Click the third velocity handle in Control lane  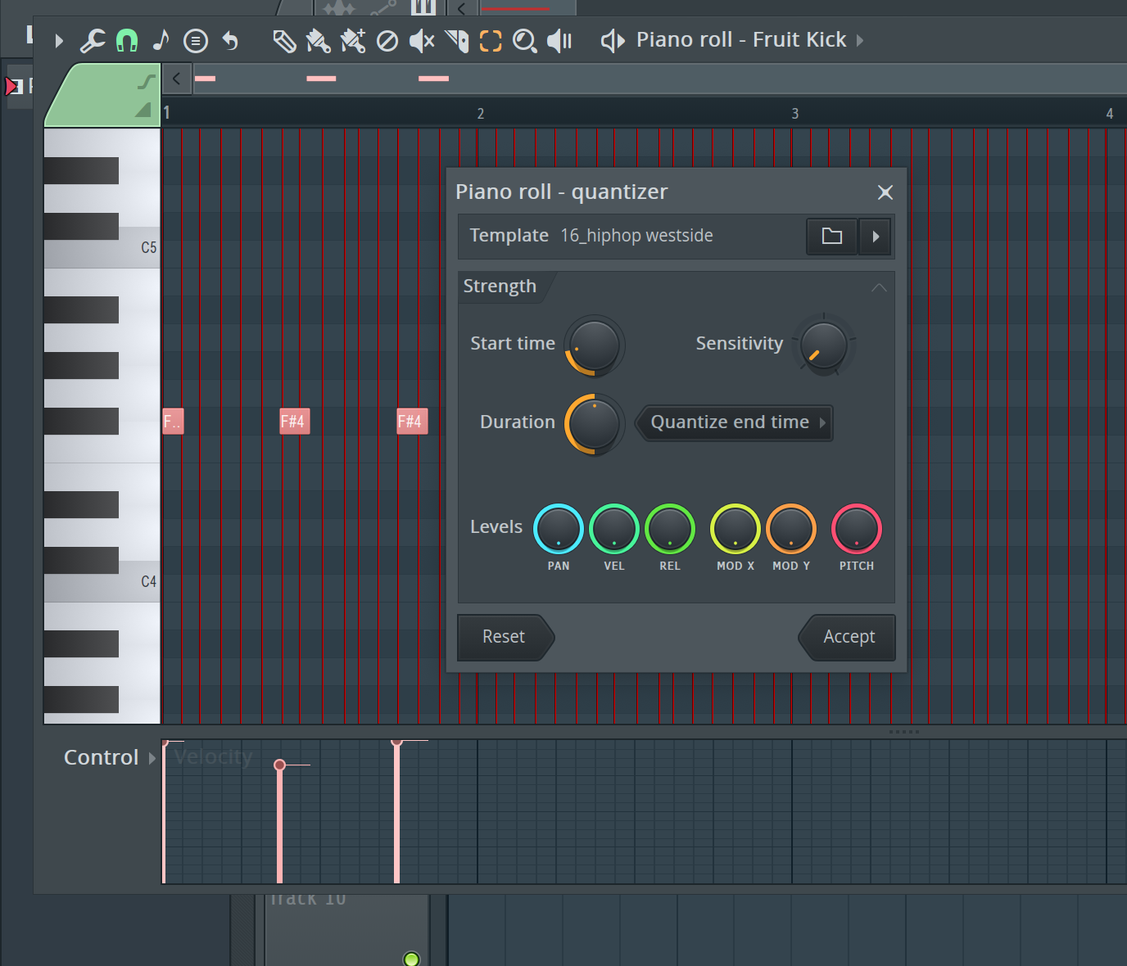point(397,742)
